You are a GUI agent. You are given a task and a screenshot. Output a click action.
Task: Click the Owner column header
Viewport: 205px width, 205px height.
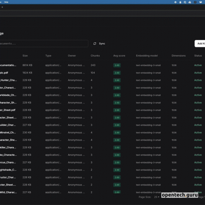click(x=72, y=56)
